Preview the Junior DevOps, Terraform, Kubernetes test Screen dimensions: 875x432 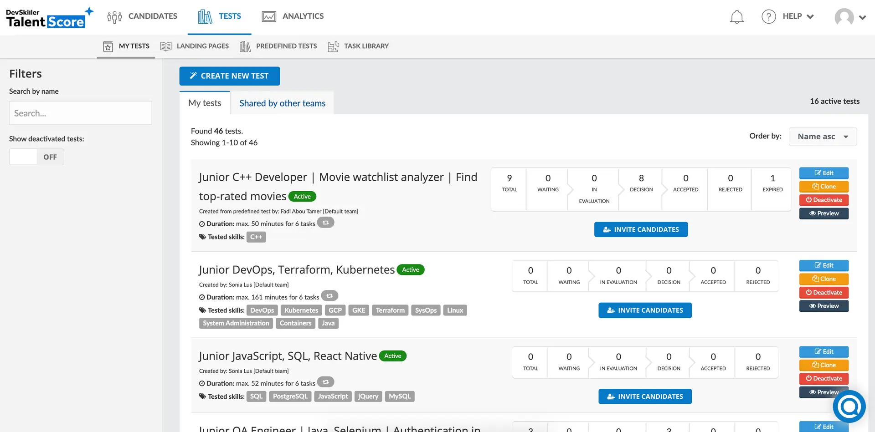tap(824, 306)
